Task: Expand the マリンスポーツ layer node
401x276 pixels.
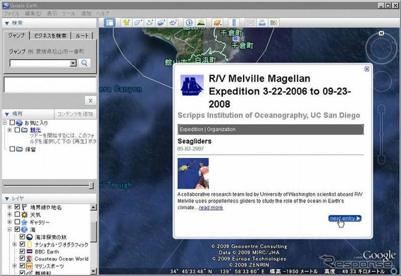Action: (14, 266)
